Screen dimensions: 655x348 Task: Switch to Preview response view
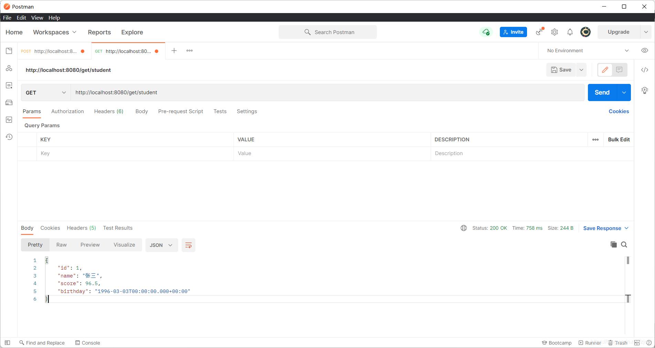coord(90,245)
